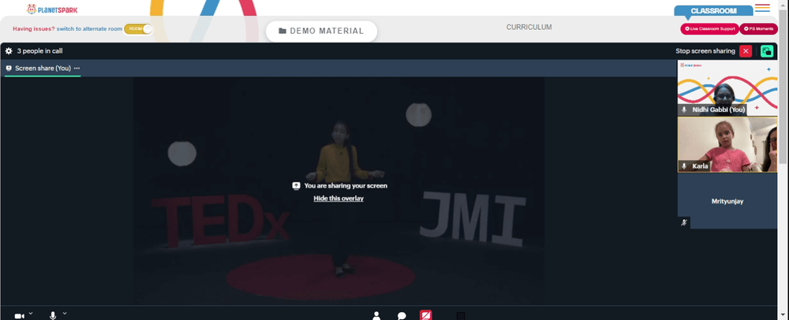Click Karla's microphone icon
Screen dimensions: 789x320
[x=684, y=166]
